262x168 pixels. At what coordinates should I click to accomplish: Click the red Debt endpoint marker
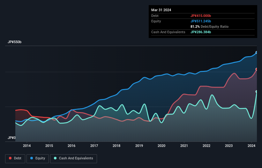257,69
